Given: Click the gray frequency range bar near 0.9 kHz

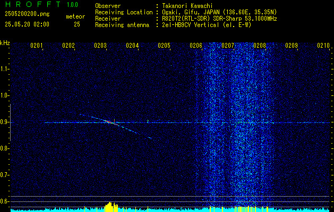Looking at the screenshot, I should point(10,122).
